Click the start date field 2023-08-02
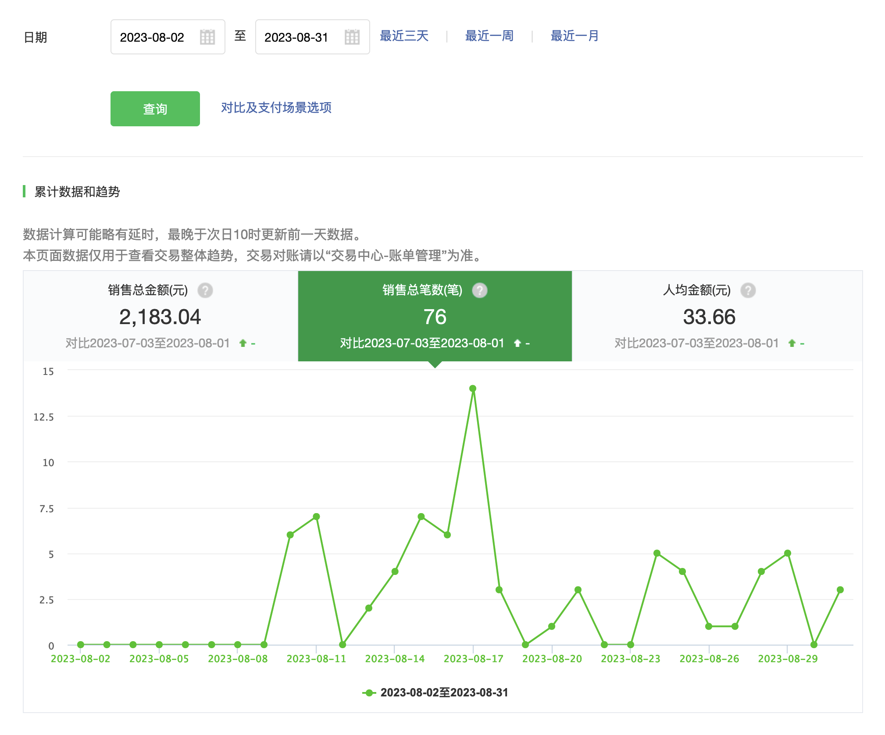This screenshot has width=885, height=735. [152, 37]
